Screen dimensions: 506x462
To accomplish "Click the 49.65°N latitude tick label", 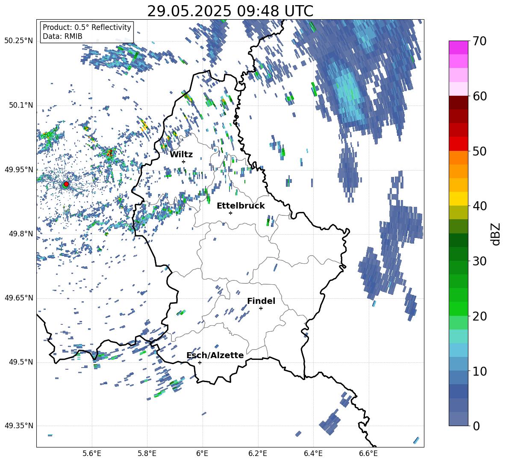I will [x=19, y=298].
